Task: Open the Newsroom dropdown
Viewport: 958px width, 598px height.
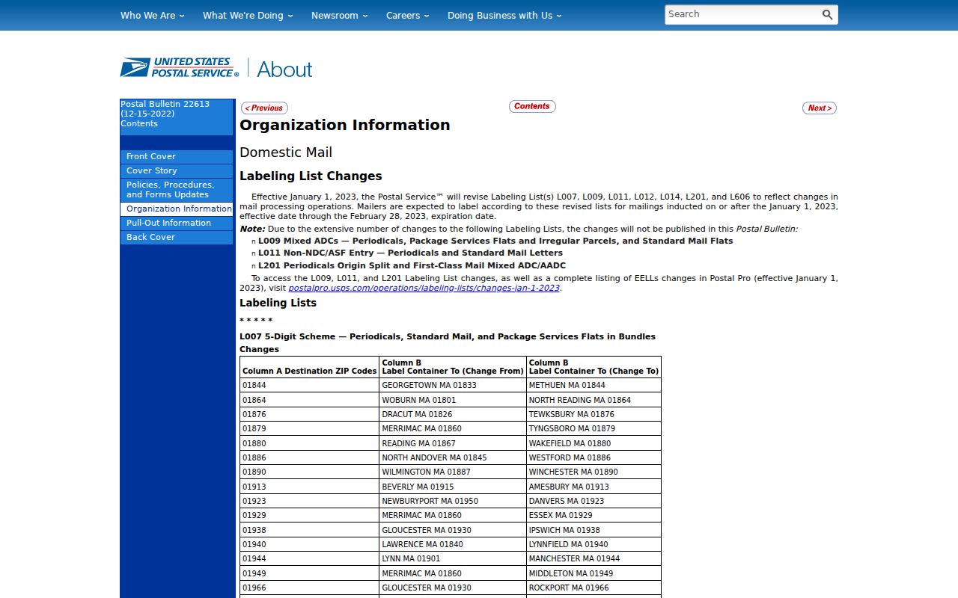Action: tap(340, 15)
